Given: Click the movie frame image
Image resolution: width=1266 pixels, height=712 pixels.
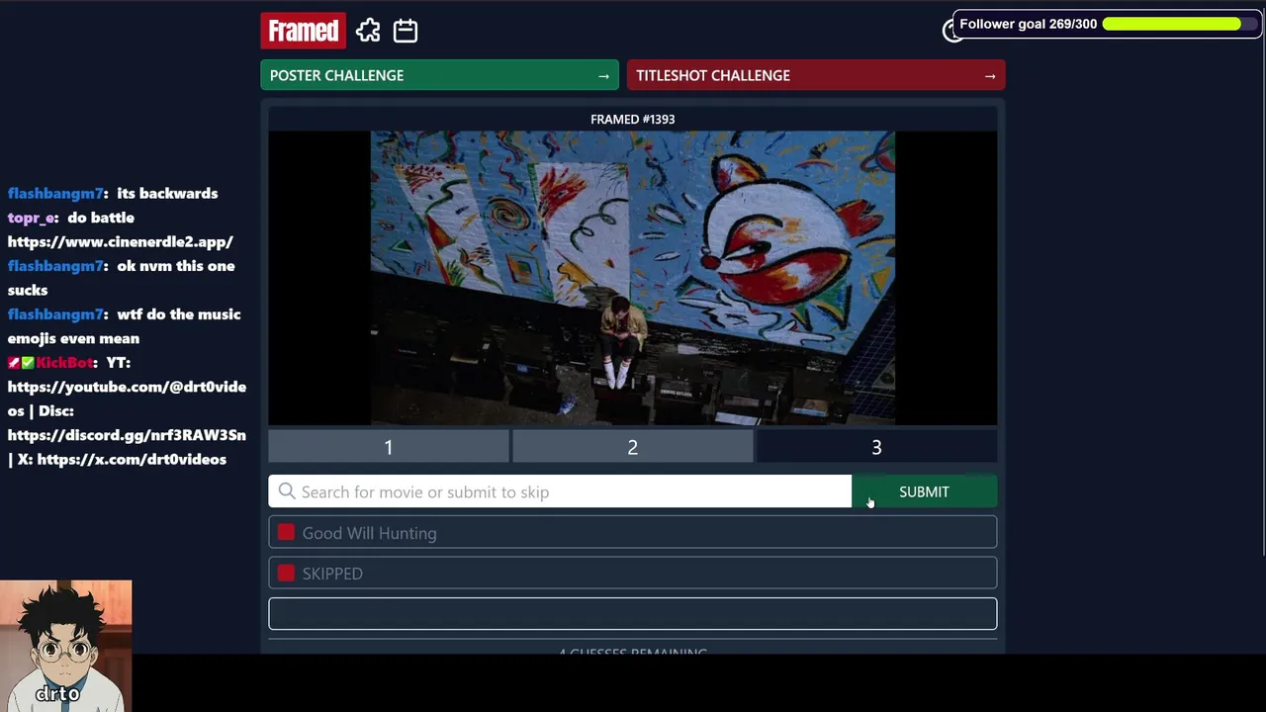Looking at the screenshot, I should coord(633,278).
